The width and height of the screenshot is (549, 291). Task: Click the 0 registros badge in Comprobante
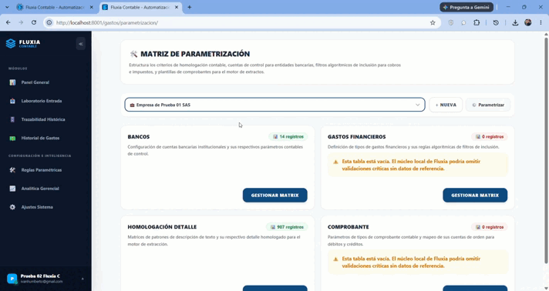[x=489, y=227]
